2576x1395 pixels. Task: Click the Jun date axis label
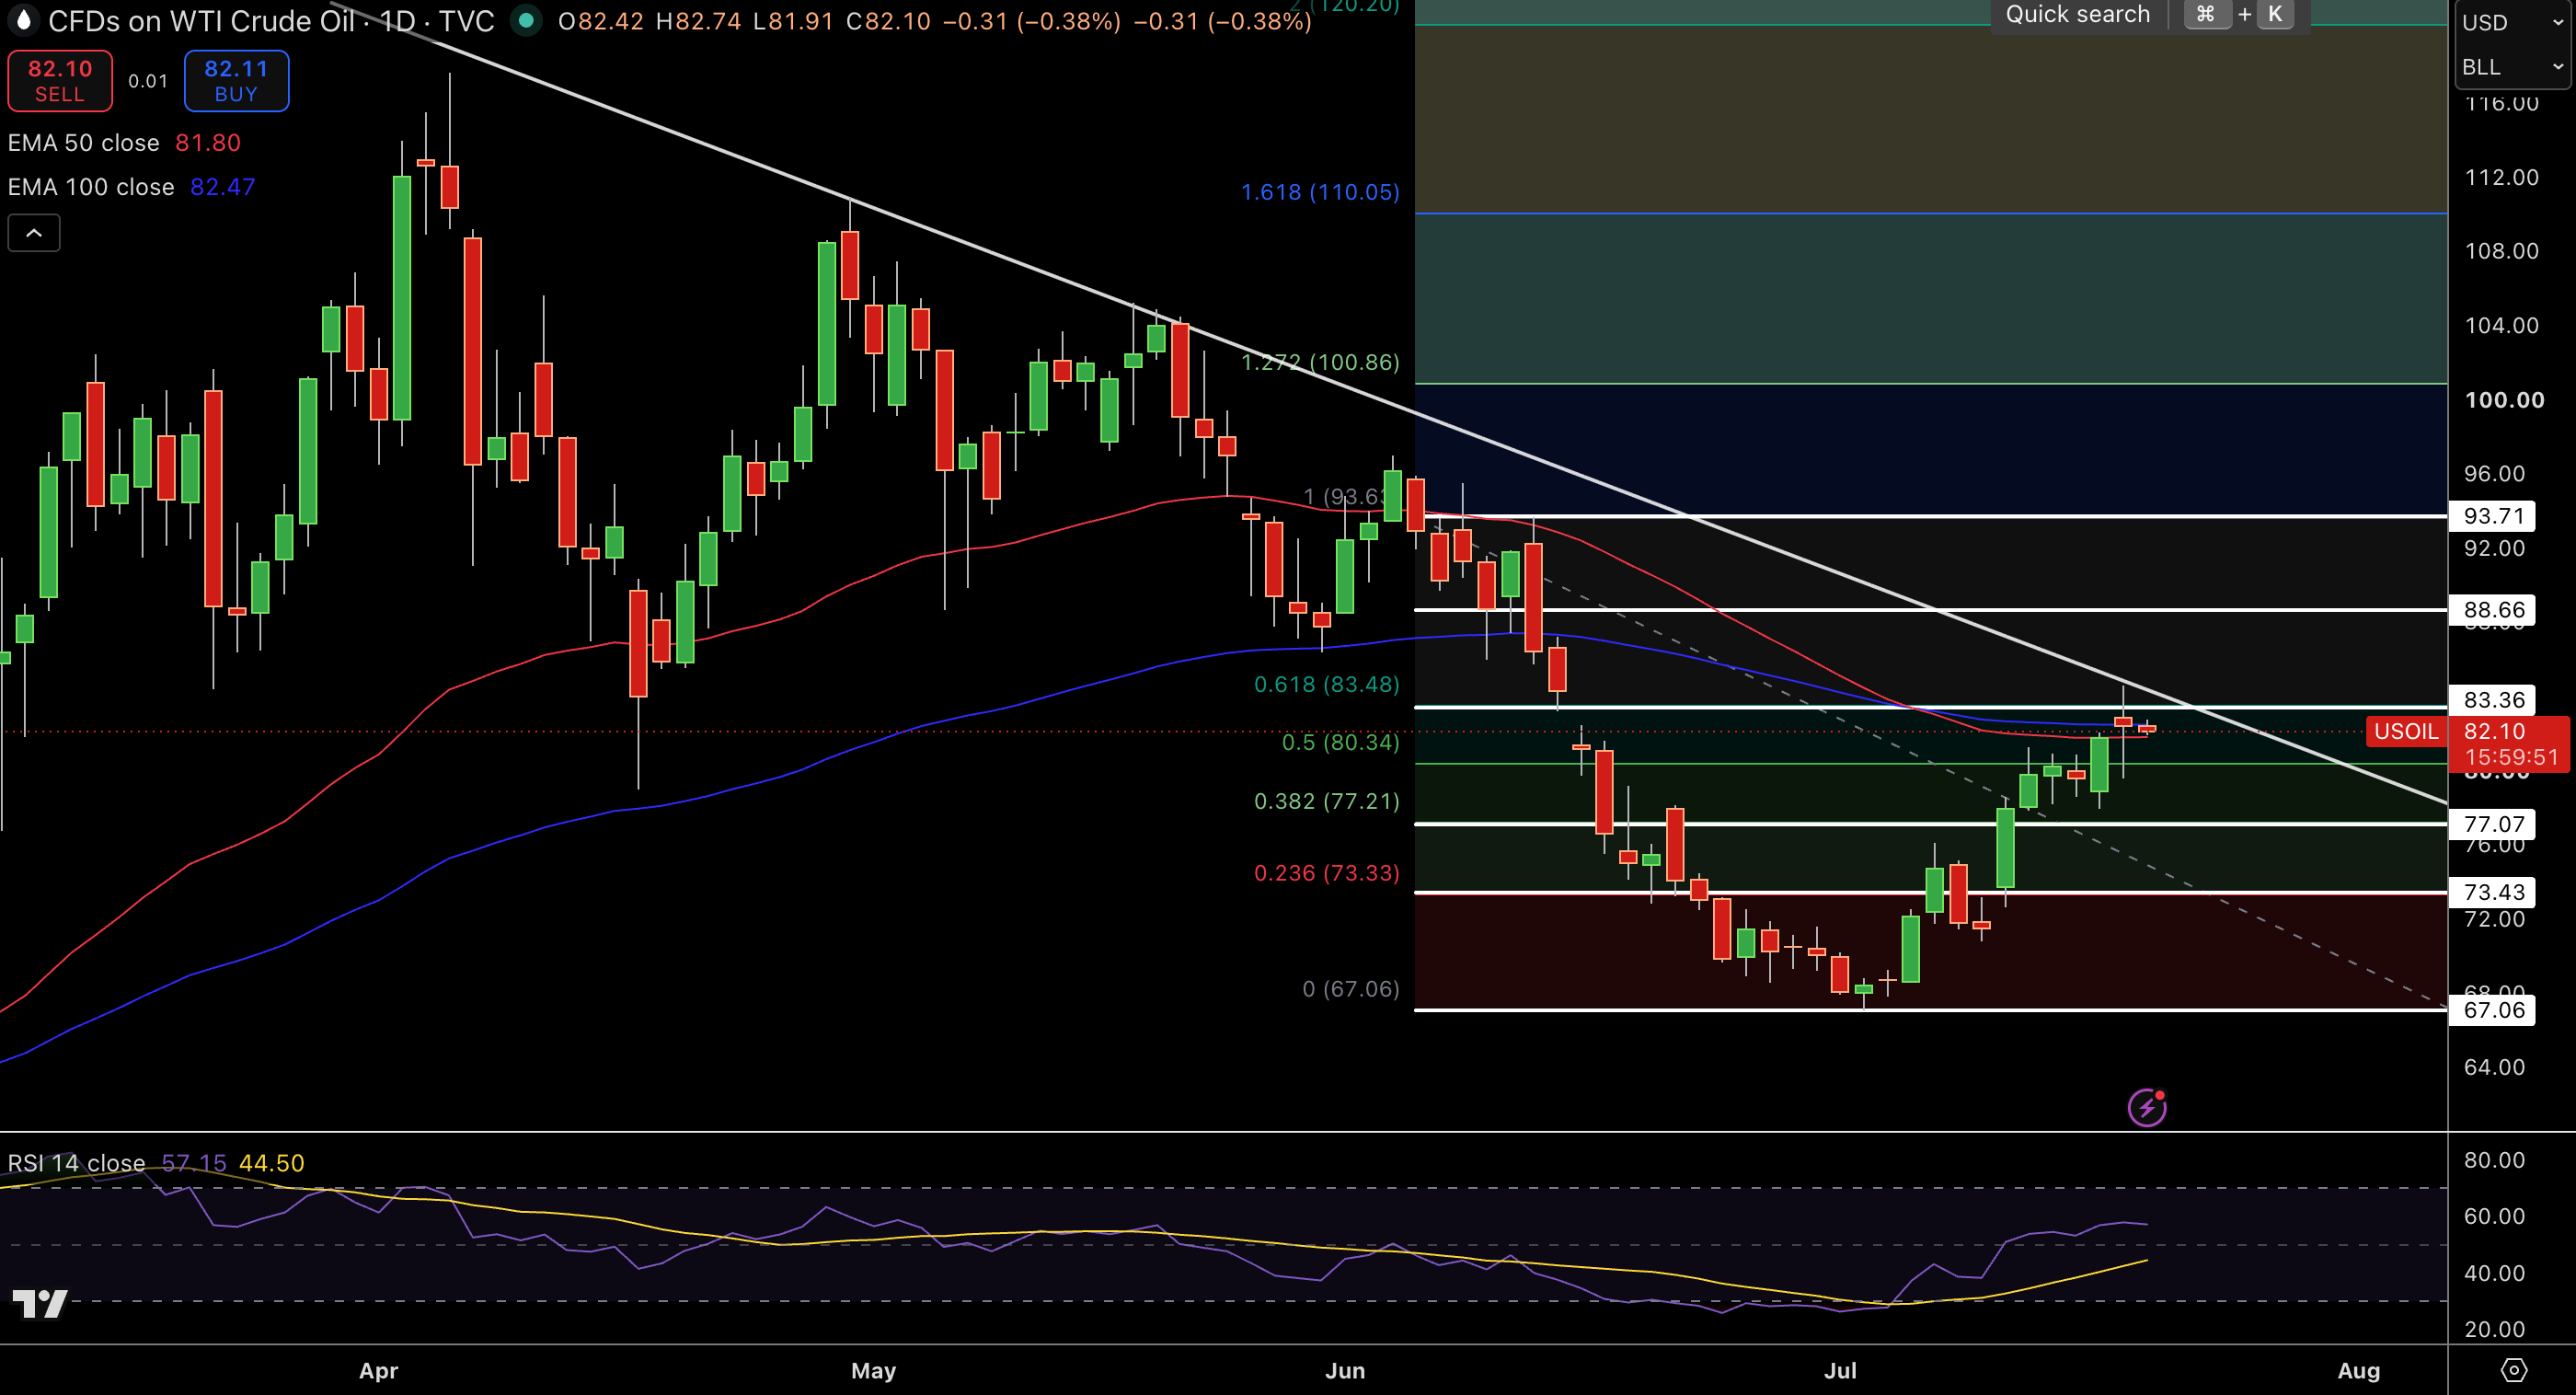click(1345, 1370)
